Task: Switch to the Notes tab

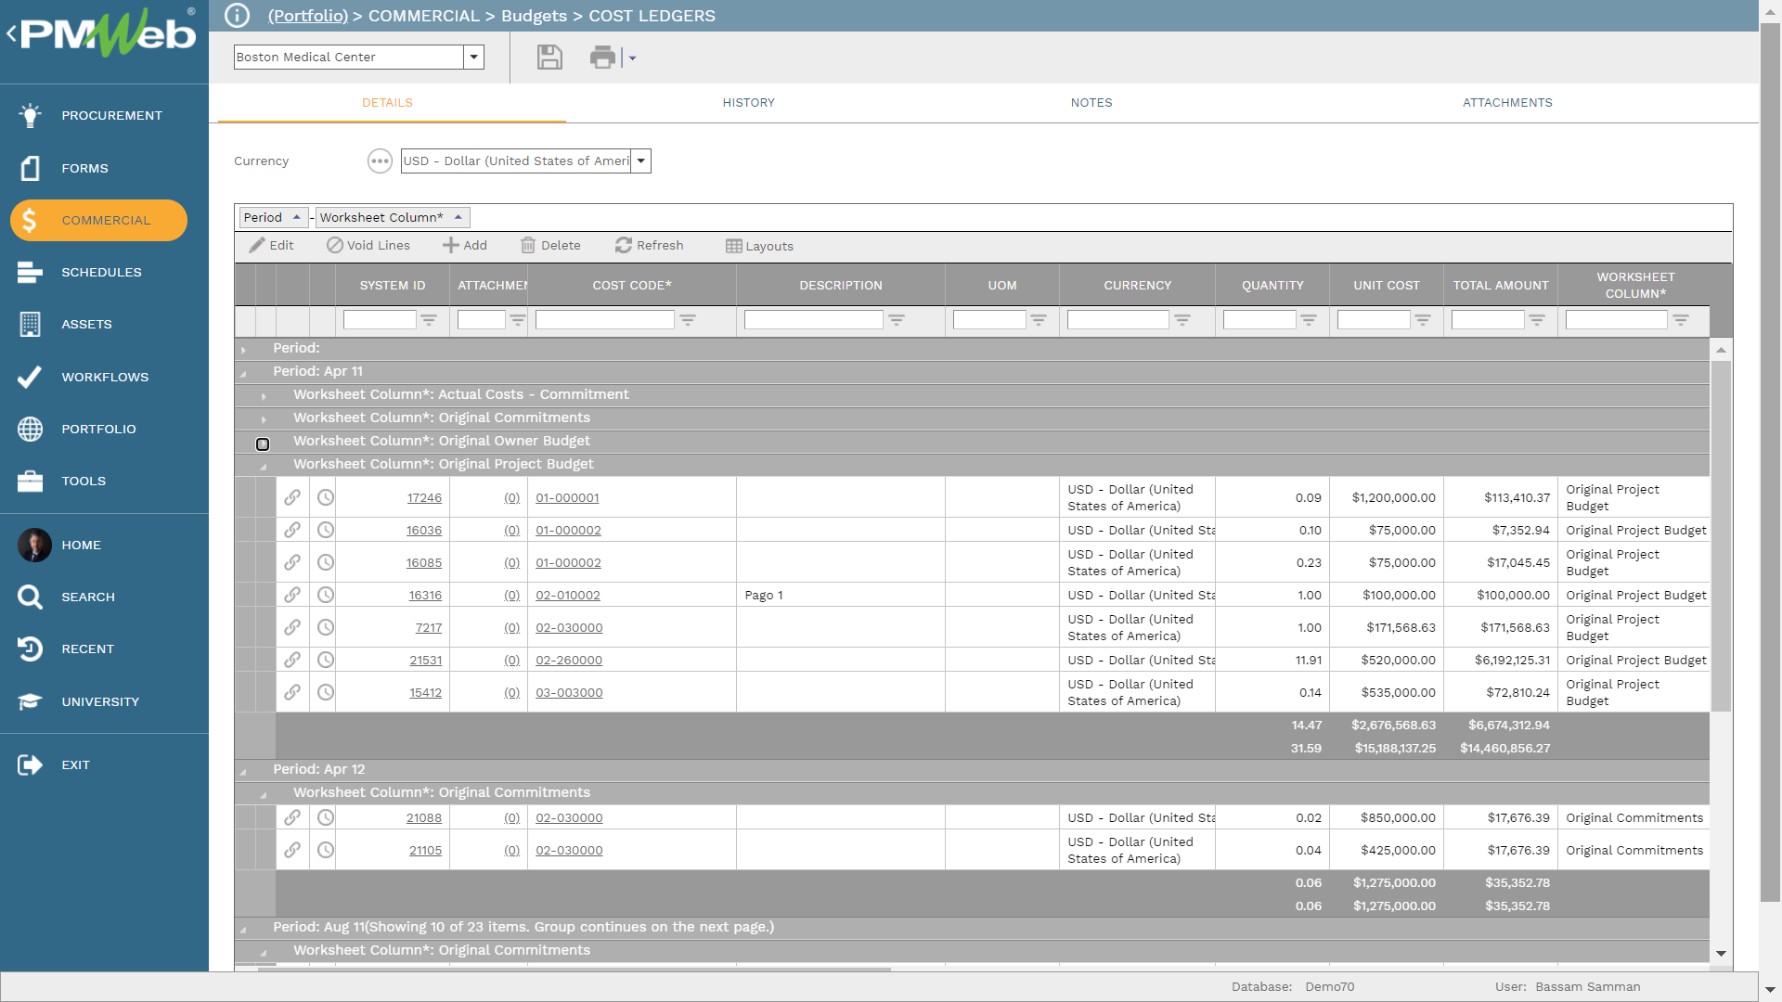Action: [1091, 103]
